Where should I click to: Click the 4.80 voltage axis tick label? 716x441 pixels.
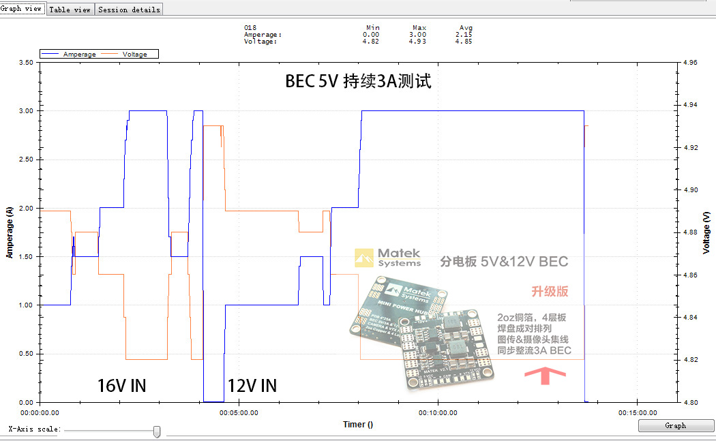coord(690,403)
